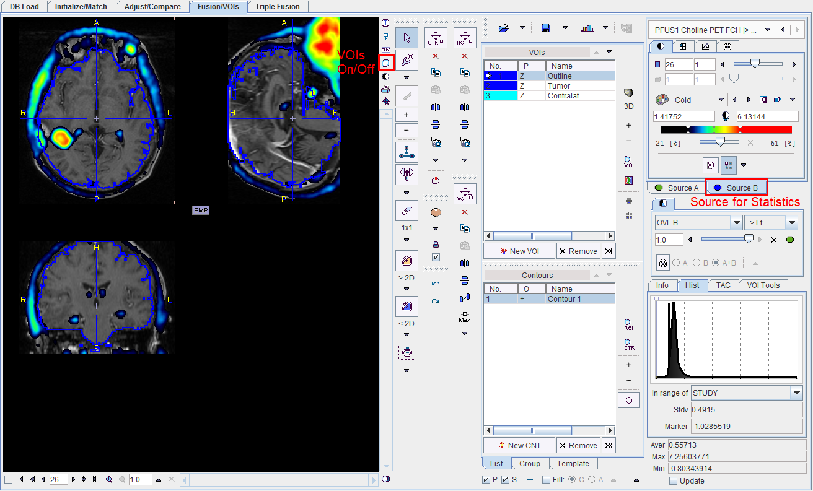Screen dimensions: 813x491
Task: Select the Tumor row in VOIs list
Action: click(x=549, y=86)
